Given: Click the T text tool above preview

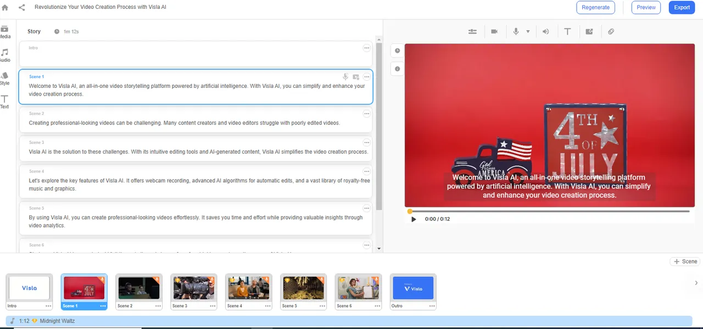Looking at the screenshot, I should click(x=567, y=31).
